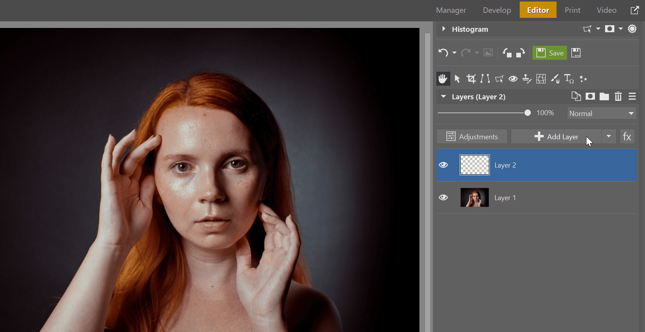Add a mask to the layer

(x=590, y=97)
